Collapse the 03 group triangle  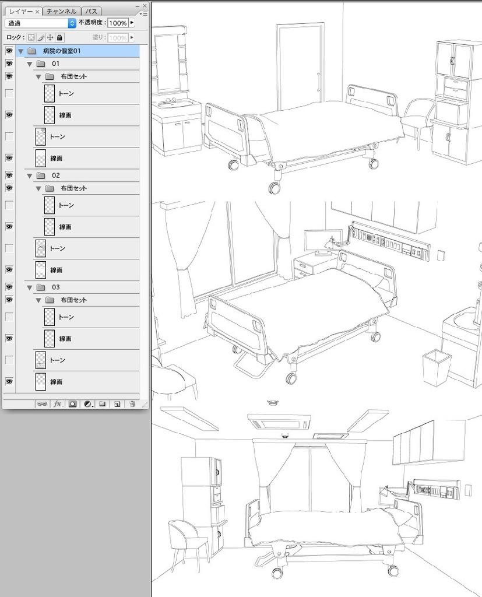point(29,287)
